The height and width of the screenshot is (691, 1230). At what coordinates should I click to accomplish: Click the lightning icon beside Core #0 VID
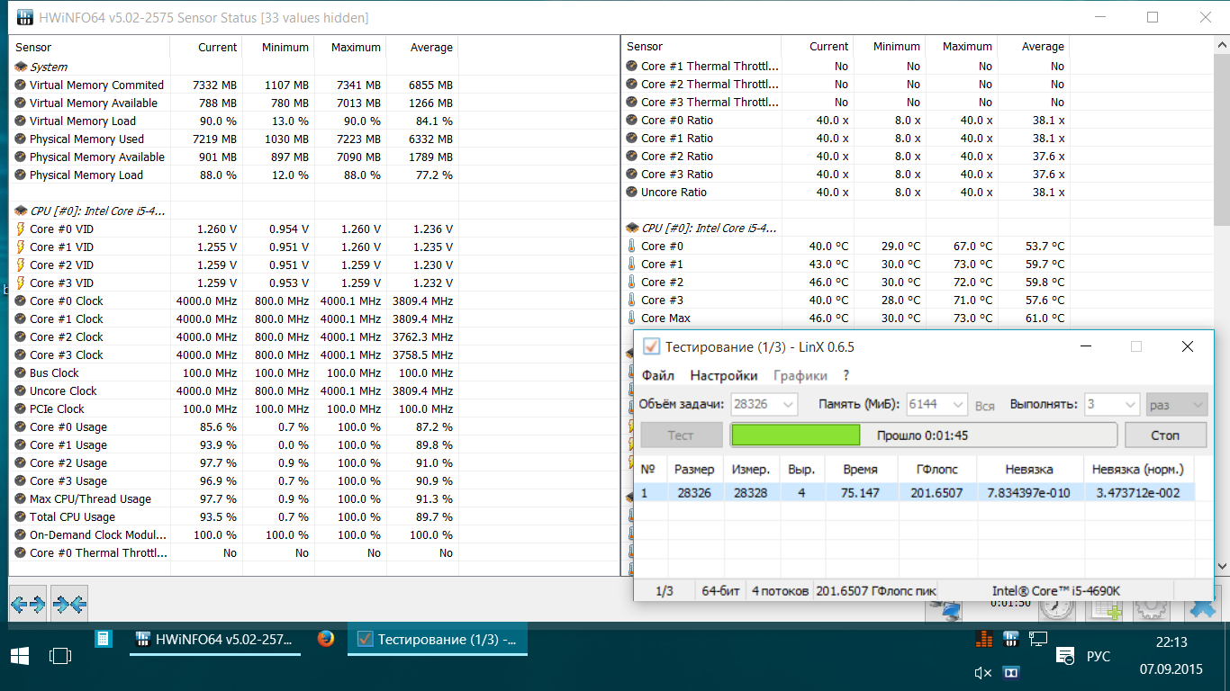pos(21,229)
